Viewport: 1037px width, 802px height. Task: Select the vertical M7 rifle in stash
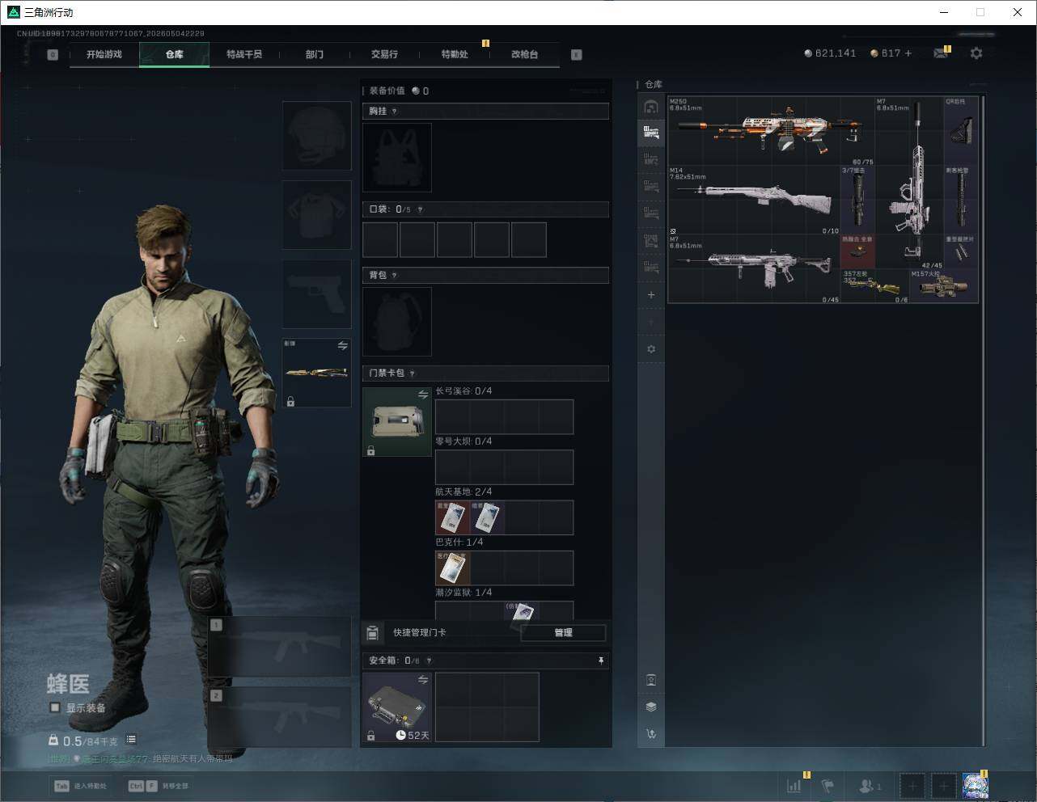(x=909, y=183)
